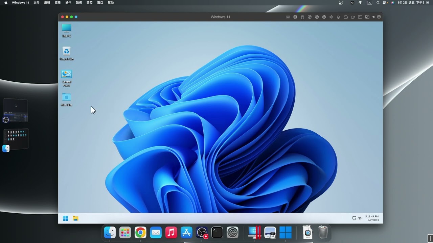Image resolution: width=433 pixels, height=243 pixels.
Task: Click the shared folder icon in Parallels toolbar
Action: pyautogui.click(x=367, y=17)
